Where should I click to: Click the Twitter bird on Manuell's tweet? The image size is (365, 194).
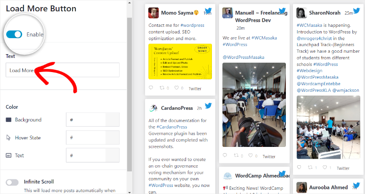283,10
